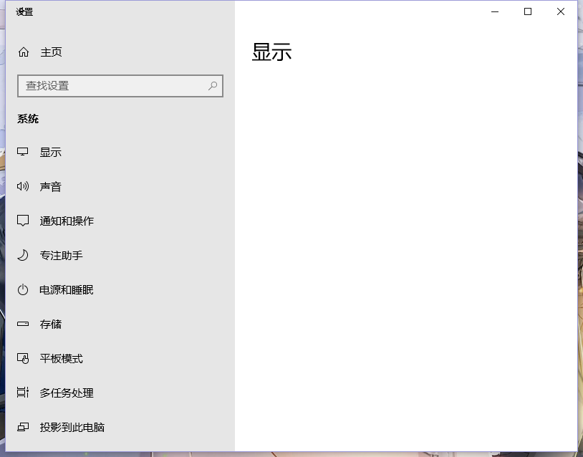Click the 电源和睡眠 power icon
The height and width of the screenshot is (457, 583).
click(22, 289)
